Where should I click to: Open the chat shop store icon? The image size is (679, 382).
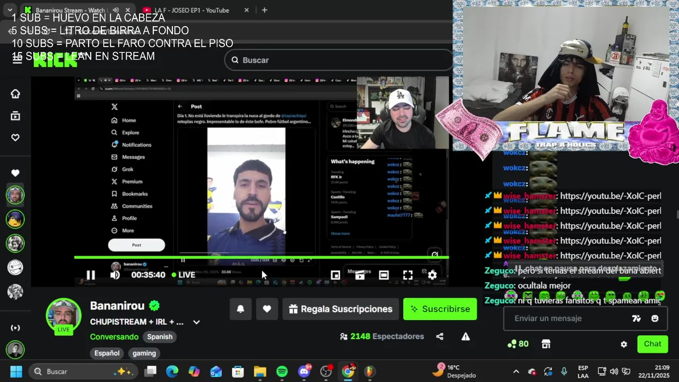click(546, 344)
